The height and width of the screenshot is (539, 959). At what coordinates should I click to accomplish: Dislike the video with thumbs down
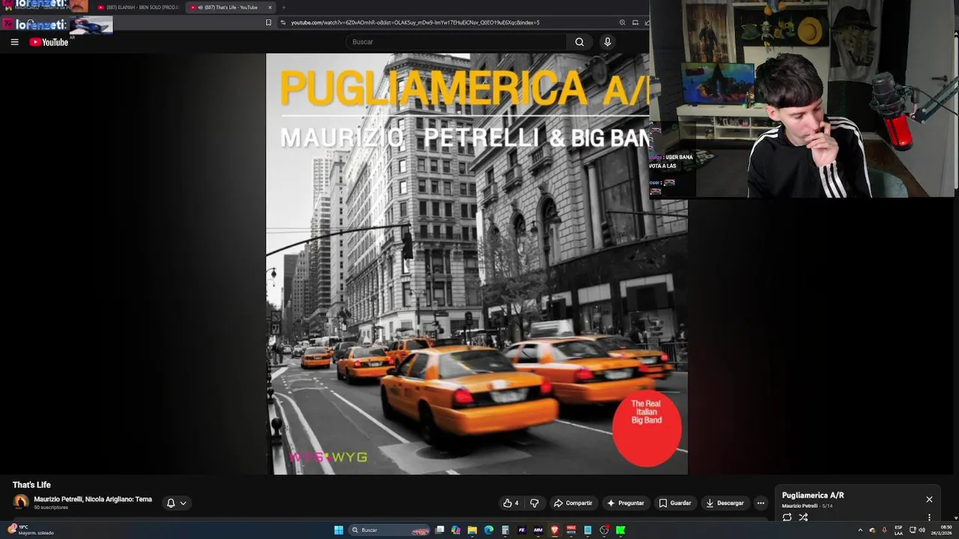pos(534,503)
